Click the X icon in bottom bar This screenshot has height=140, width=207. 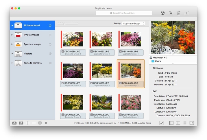point(46,123)
